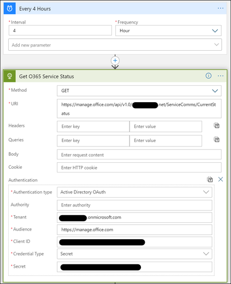Click the Interval input field
231x284 pixels.
pyautogui.click(x=60, y=31)
